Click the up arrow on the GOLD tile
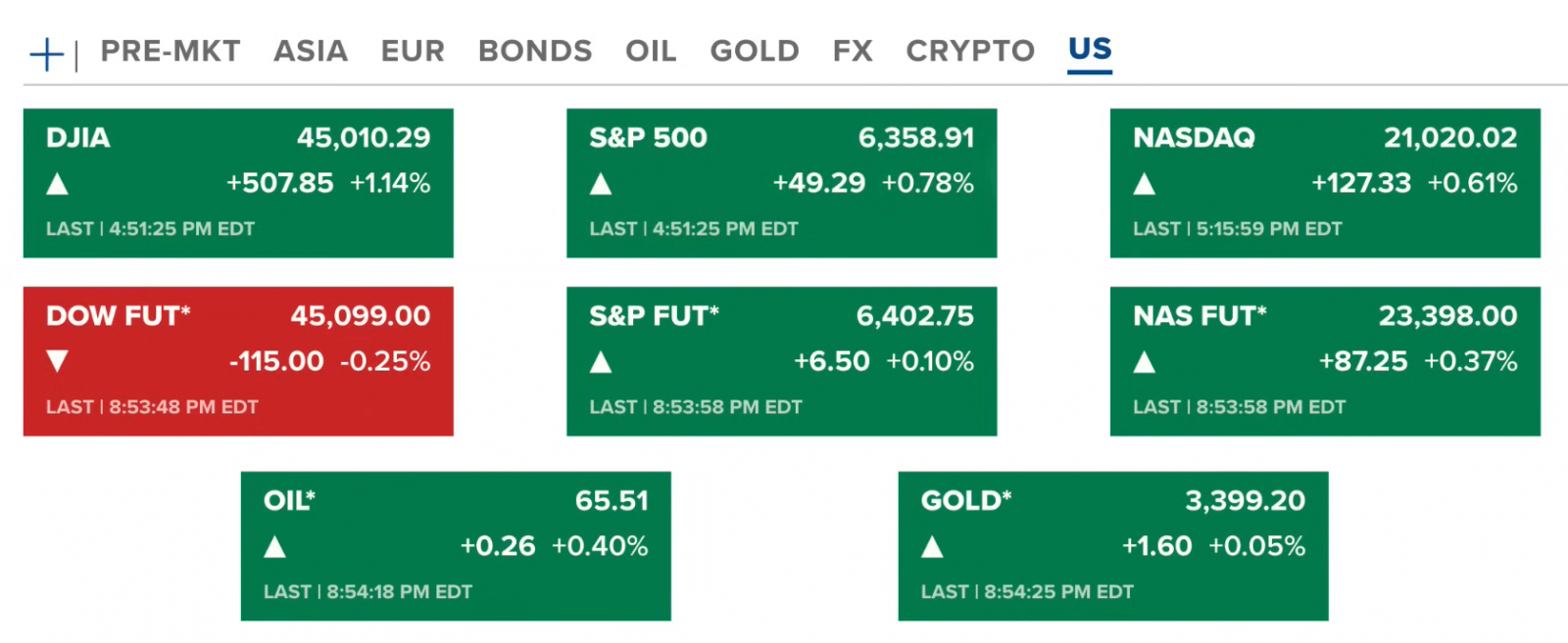 (x=933, y=546)
